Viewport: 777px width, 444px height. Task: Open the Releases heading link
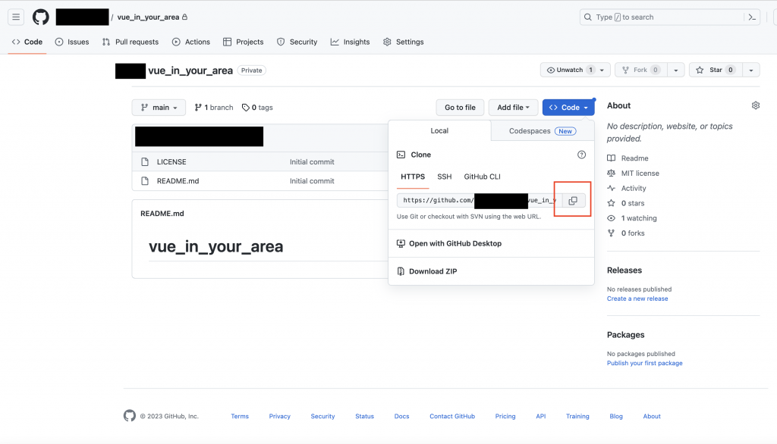[x=624, y=270]
